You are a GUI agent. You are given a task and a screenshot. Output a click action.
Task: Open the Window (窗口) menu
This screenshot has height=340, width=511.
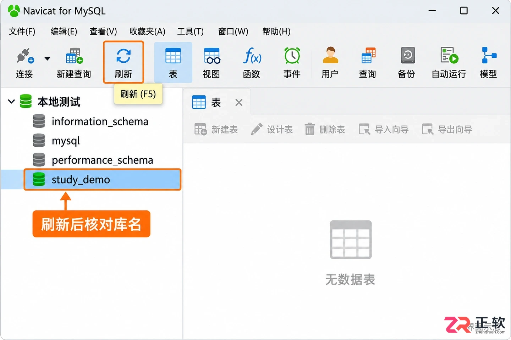pyautogui.click(x=233, y=32)
